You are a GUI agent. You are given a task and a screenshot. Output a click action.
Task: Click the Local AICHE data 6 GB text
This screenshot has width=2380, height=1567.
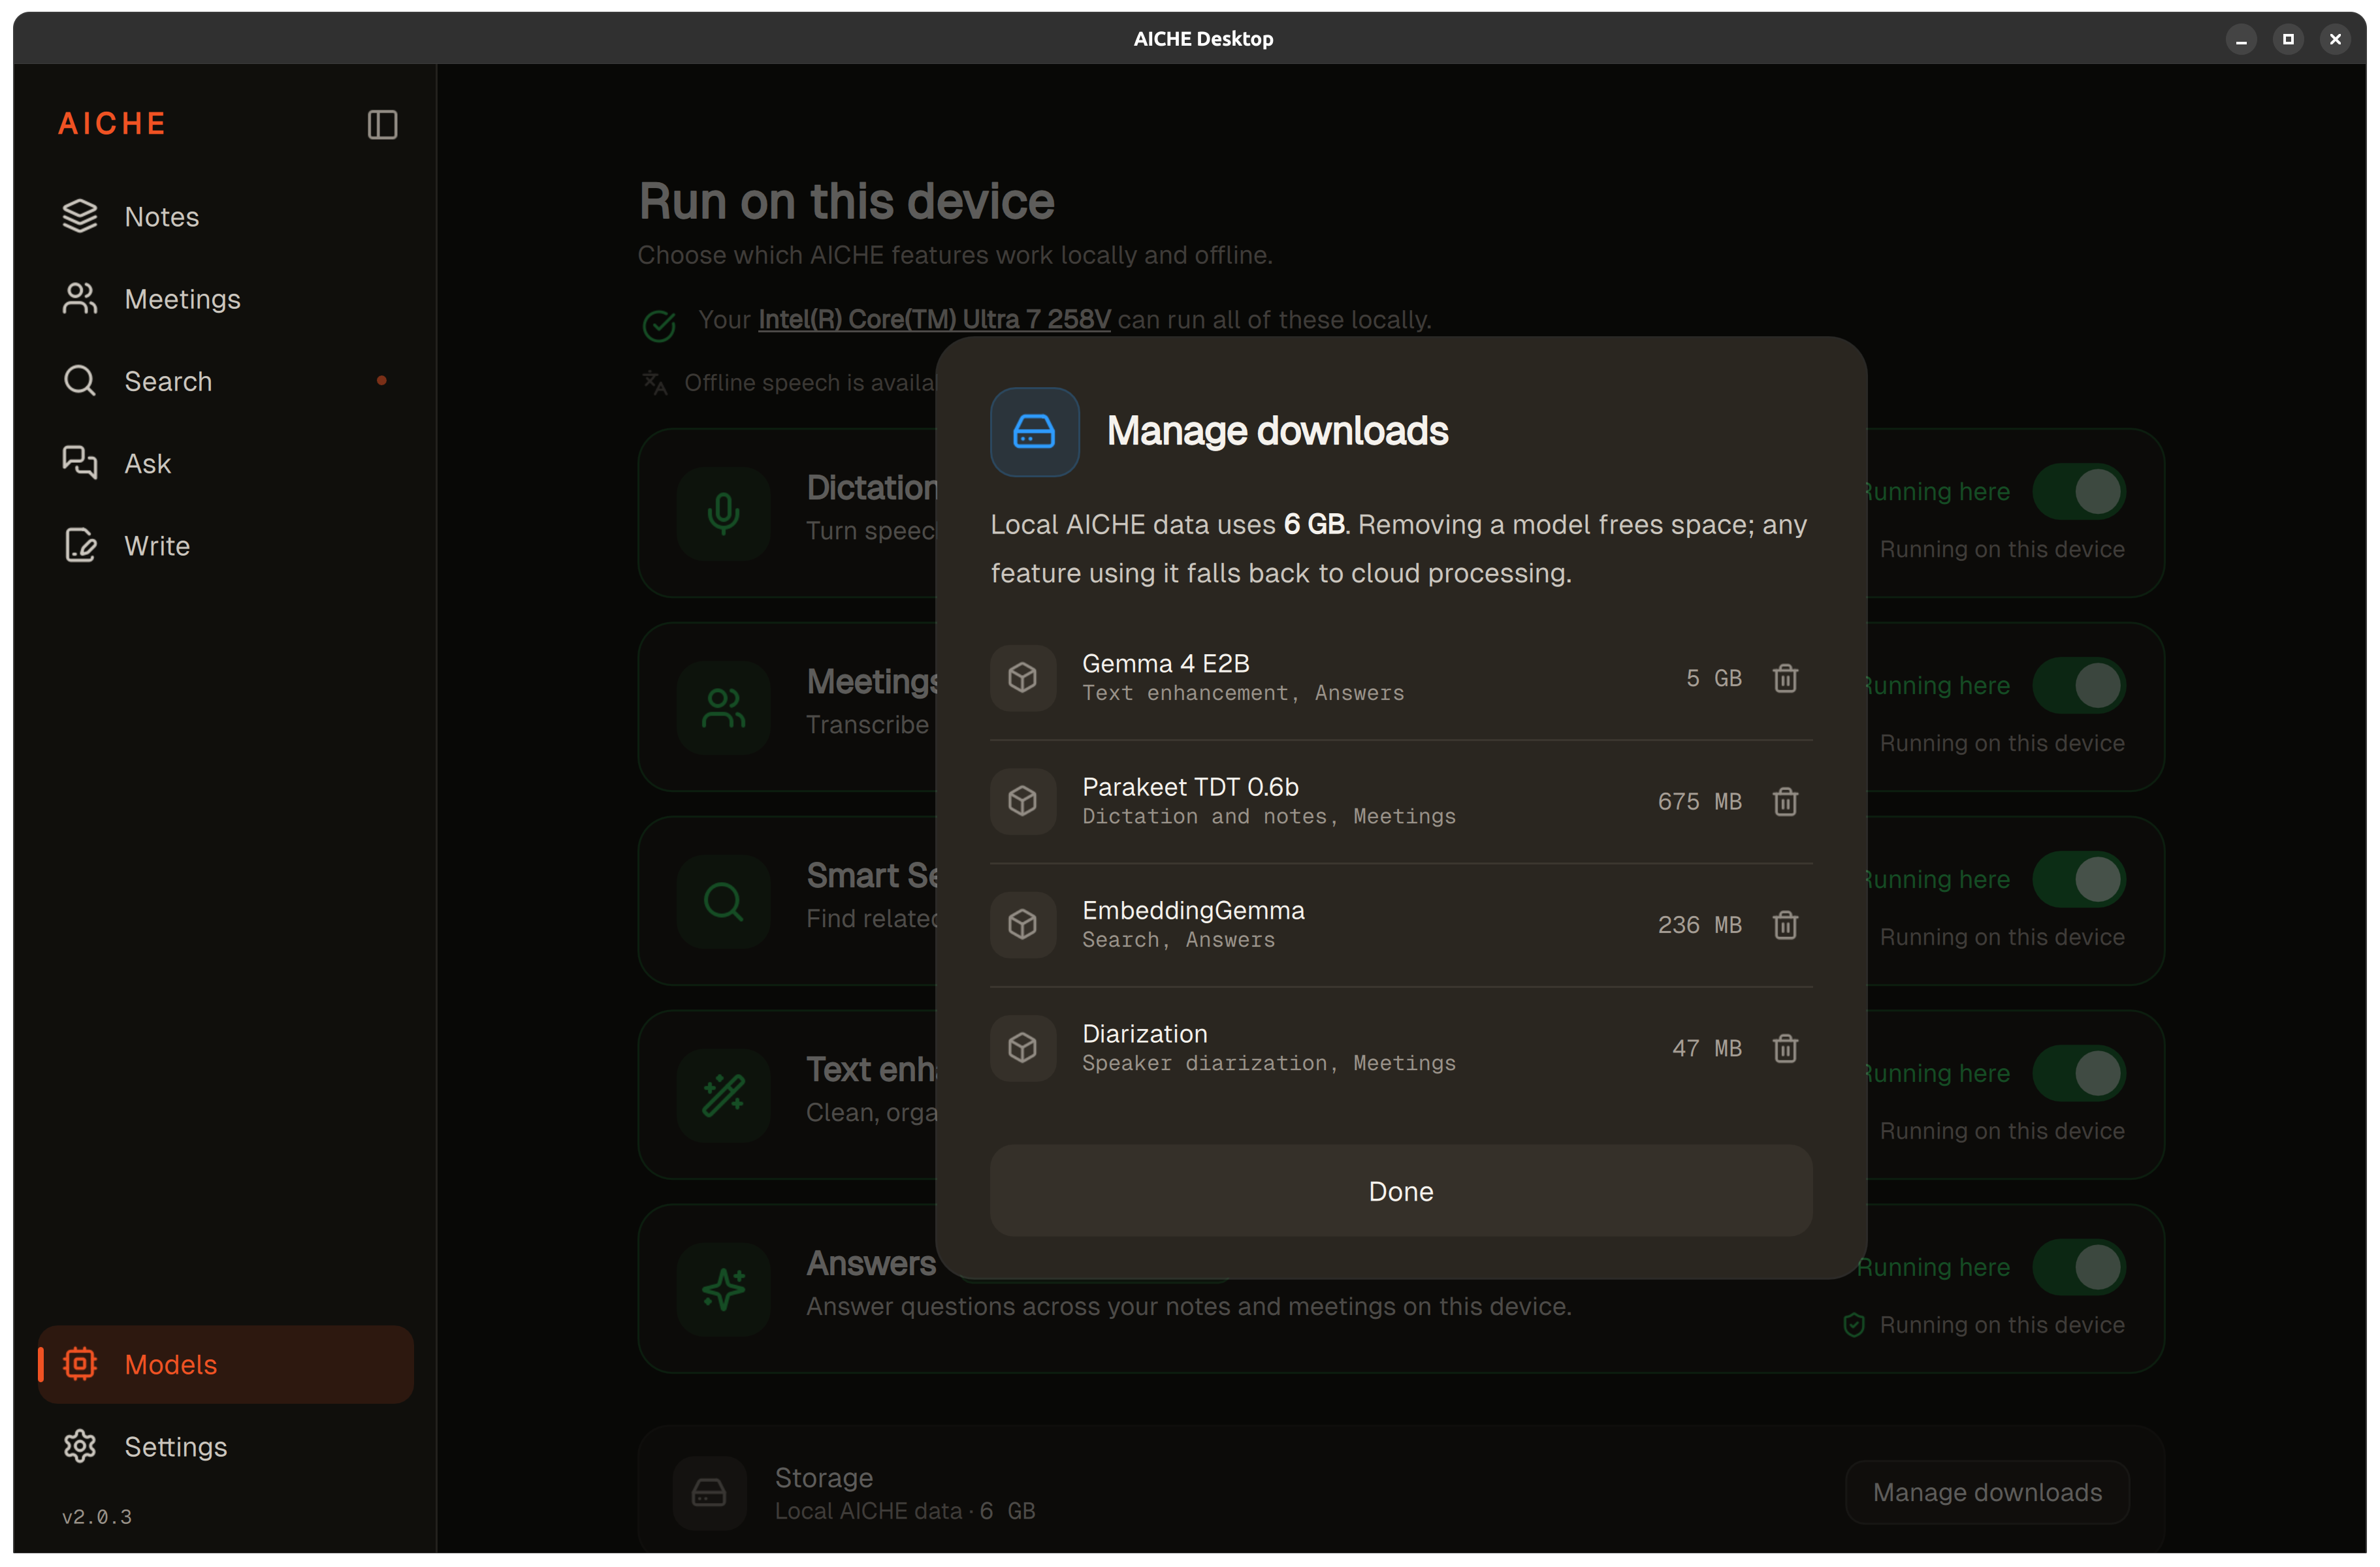pos(905,1511)
